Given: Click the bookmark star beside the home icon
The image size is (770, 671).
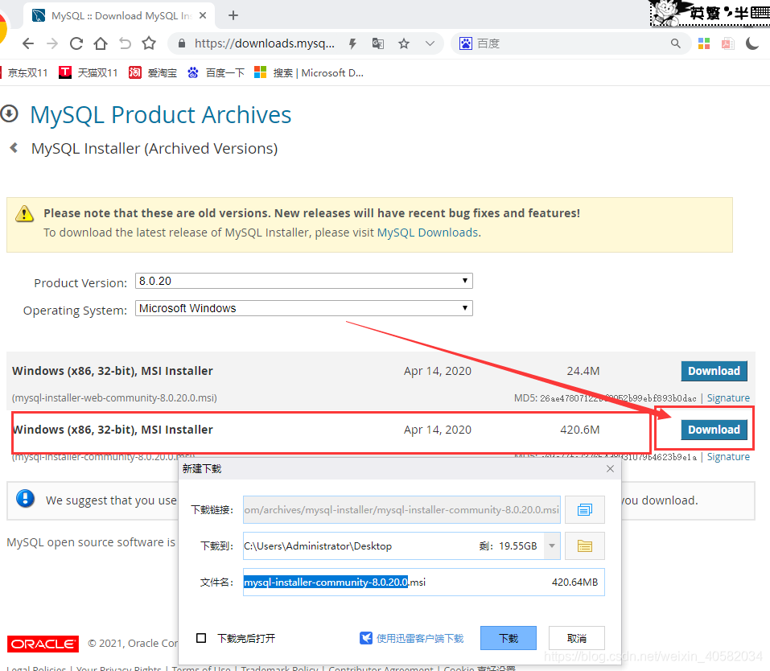Looking at the screenshot, I should [x=149, y=43].
